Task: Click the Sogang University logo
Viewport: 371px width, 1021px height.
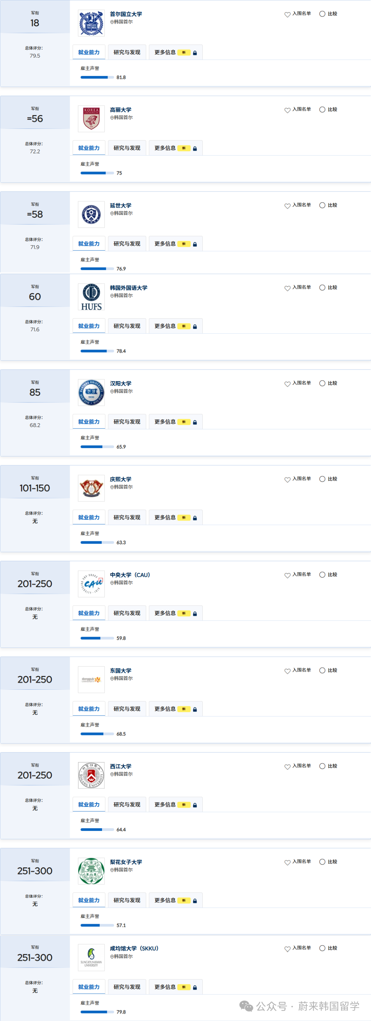Action: tap(91, 776)
